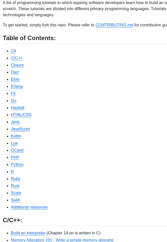Image resolution: width=167 pixels, height=242 pixels.
Task: Navigate to the F# section
Action: [x=13, y=94]
